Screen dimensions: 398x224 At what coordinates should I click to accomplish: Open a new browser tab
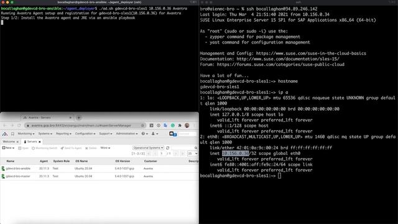point(79,118)
